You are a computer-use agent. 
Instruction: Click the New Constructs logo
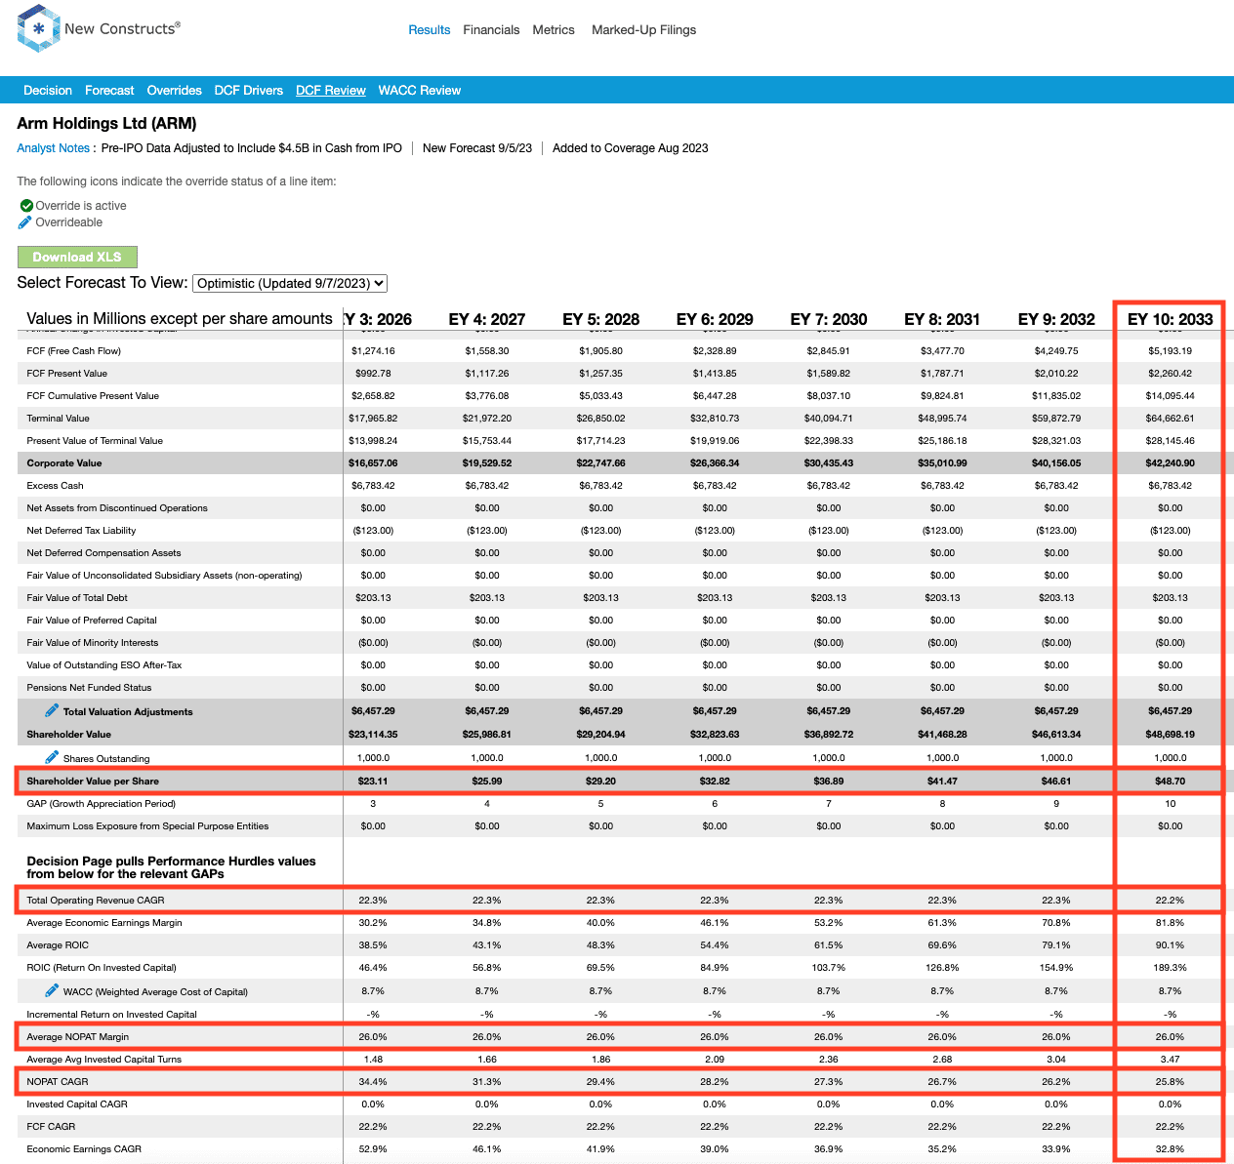99,29
